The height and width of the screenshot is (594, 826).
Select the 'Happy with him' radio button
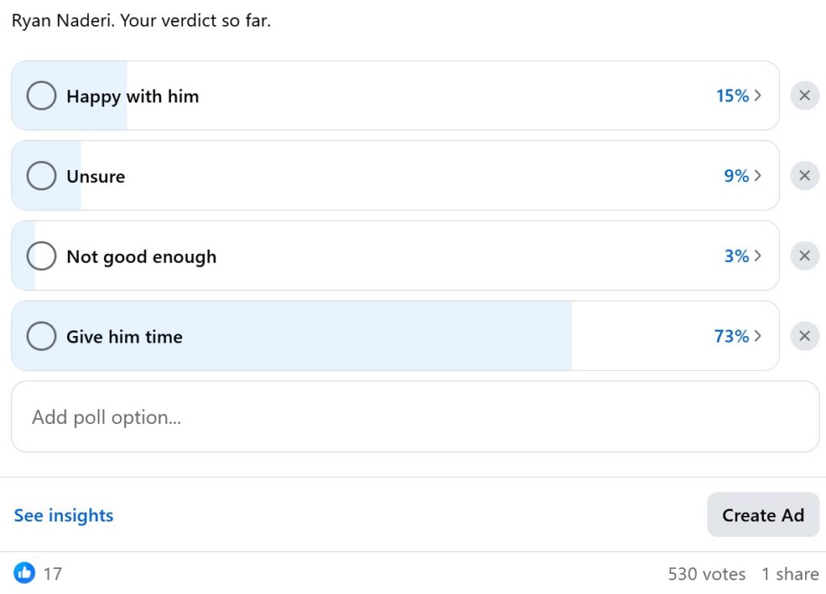point(41,96)
